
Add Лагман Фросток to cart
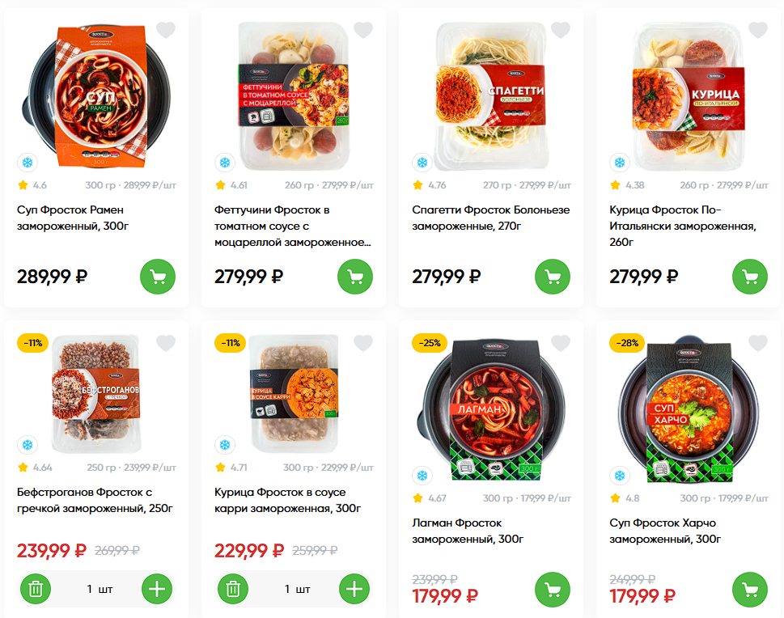click(553, 590)
